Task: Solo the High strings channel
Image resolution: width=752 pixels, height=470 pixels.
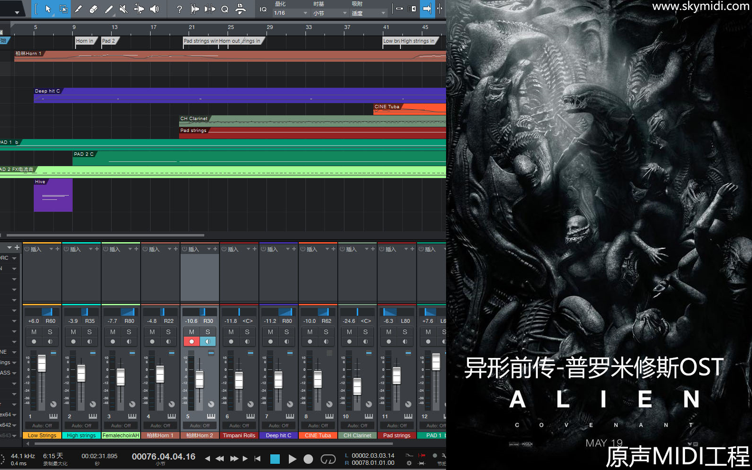Action: [x=89, y=332]
